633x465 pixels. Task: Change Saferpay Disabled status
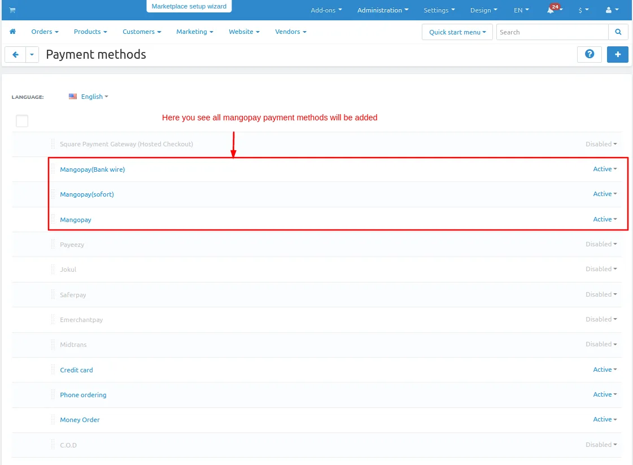(x=601, y=294)
